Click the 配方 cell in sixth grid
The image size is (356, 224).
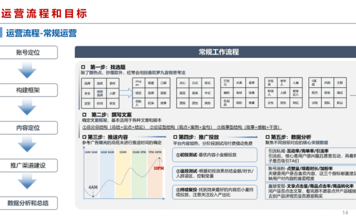tap(315, 93)
